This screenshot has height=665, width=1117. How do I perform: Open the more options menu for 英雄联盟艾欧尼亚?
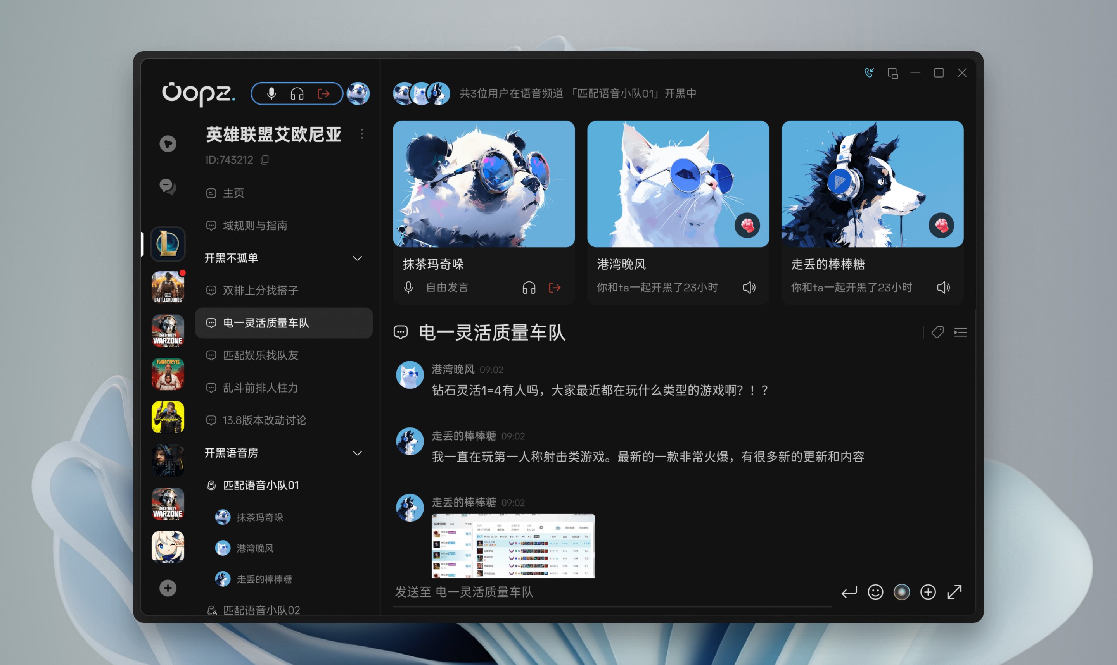pyautogui.click(x=362, y=134)
